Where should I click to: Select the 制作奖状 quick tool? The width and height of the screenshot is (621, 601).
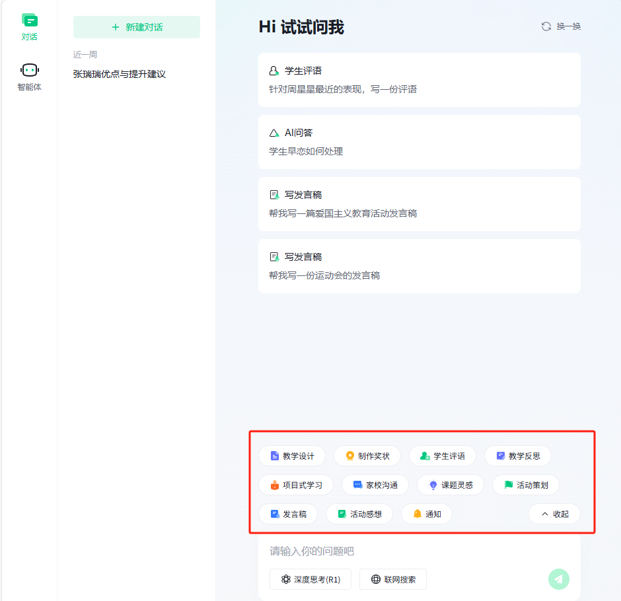(367, 456)
